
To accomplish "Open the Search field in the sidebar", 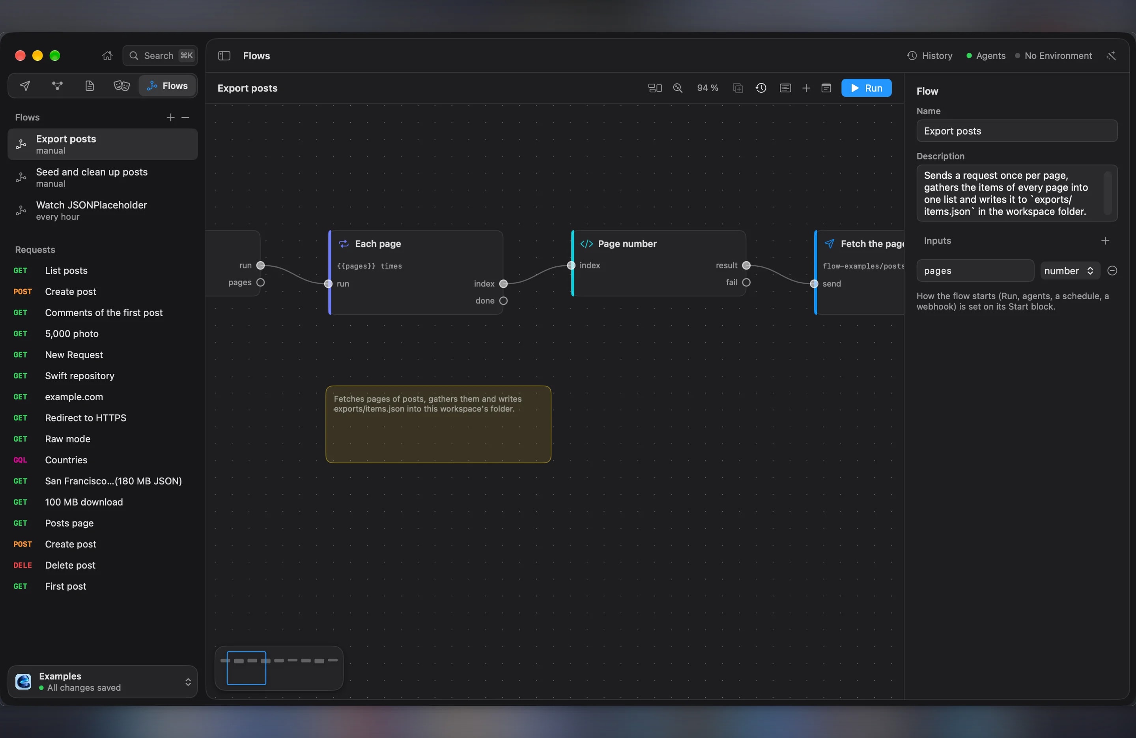I will 161,56.
